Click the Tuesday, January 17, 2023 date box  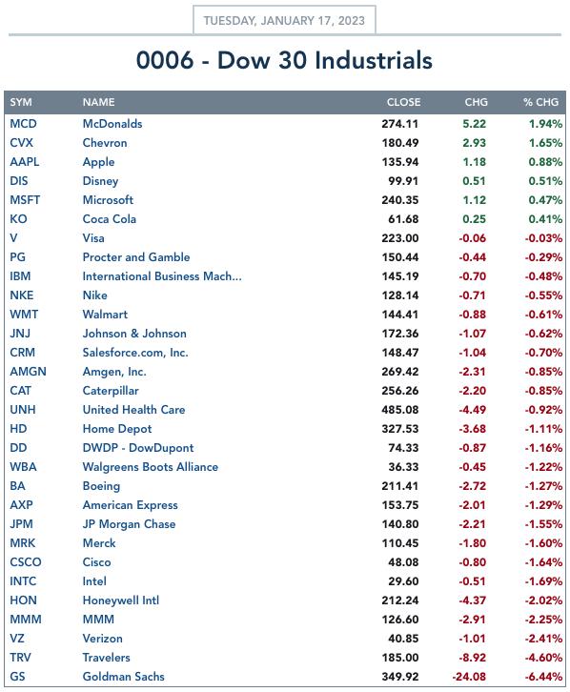284,20
